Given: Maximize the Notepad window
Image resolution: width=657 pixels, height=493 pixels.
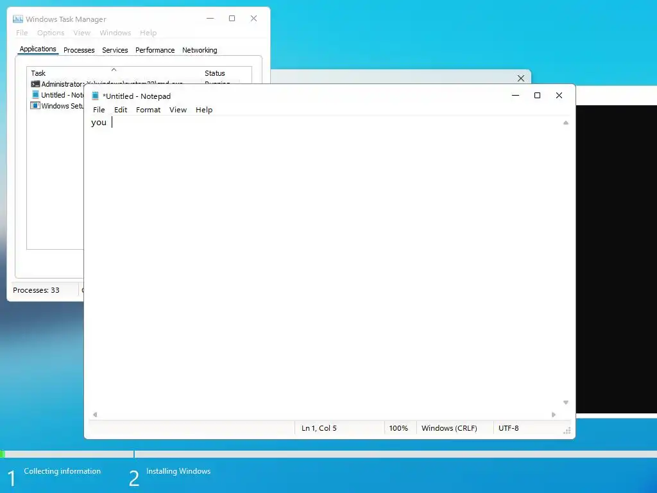Looking at the screenshot, I should pyautogui.click(x=537, y=96).
